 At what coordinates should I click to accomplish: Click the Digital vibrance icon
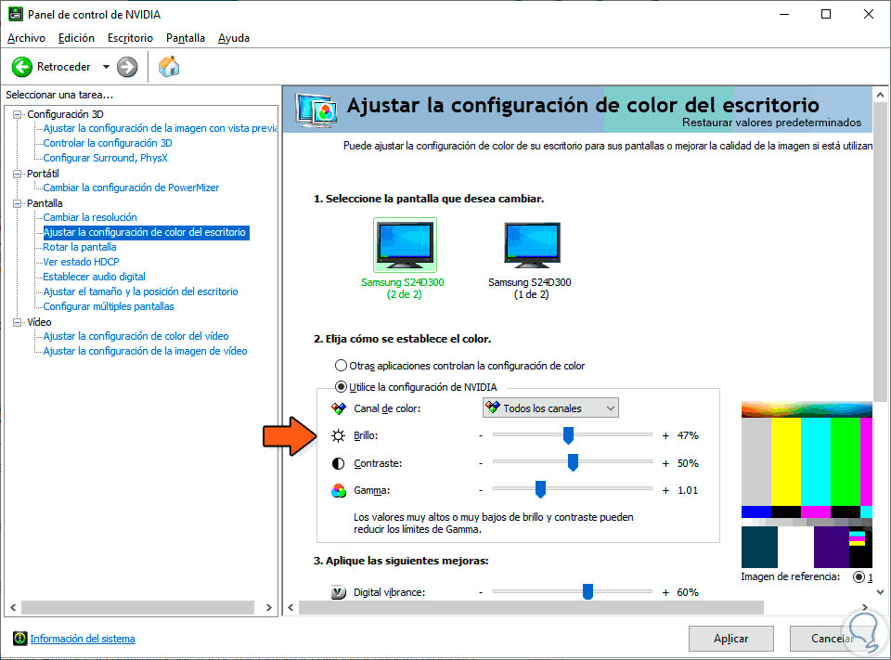tap(338, 592)
